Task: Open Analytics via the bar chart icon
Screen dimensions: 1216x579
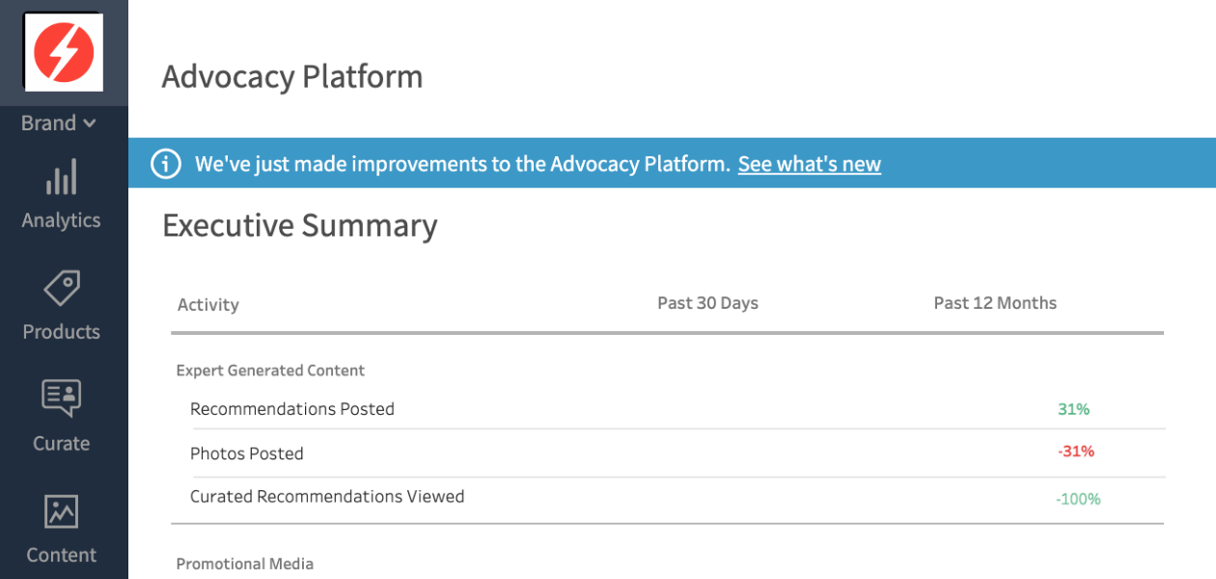Action: tap(61, 179)
